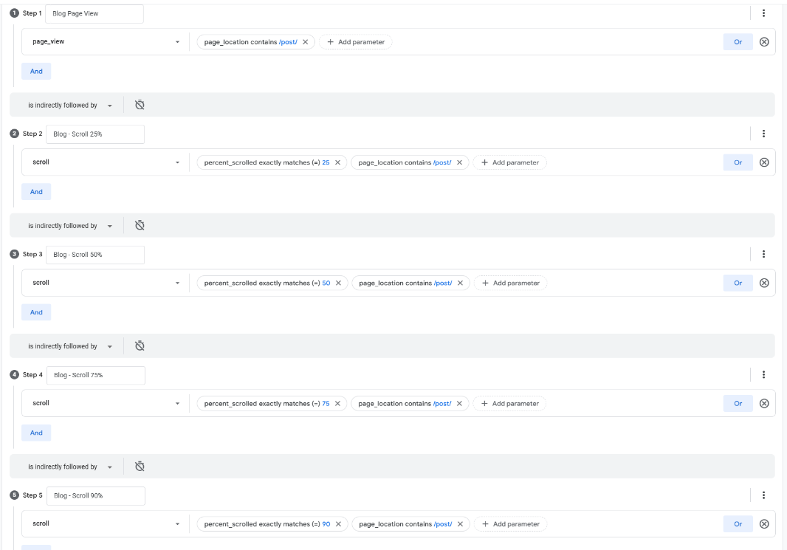The image size is (787, 550).
Task: Remove the scroll condition in Step 2
Action: coord(764,162)
